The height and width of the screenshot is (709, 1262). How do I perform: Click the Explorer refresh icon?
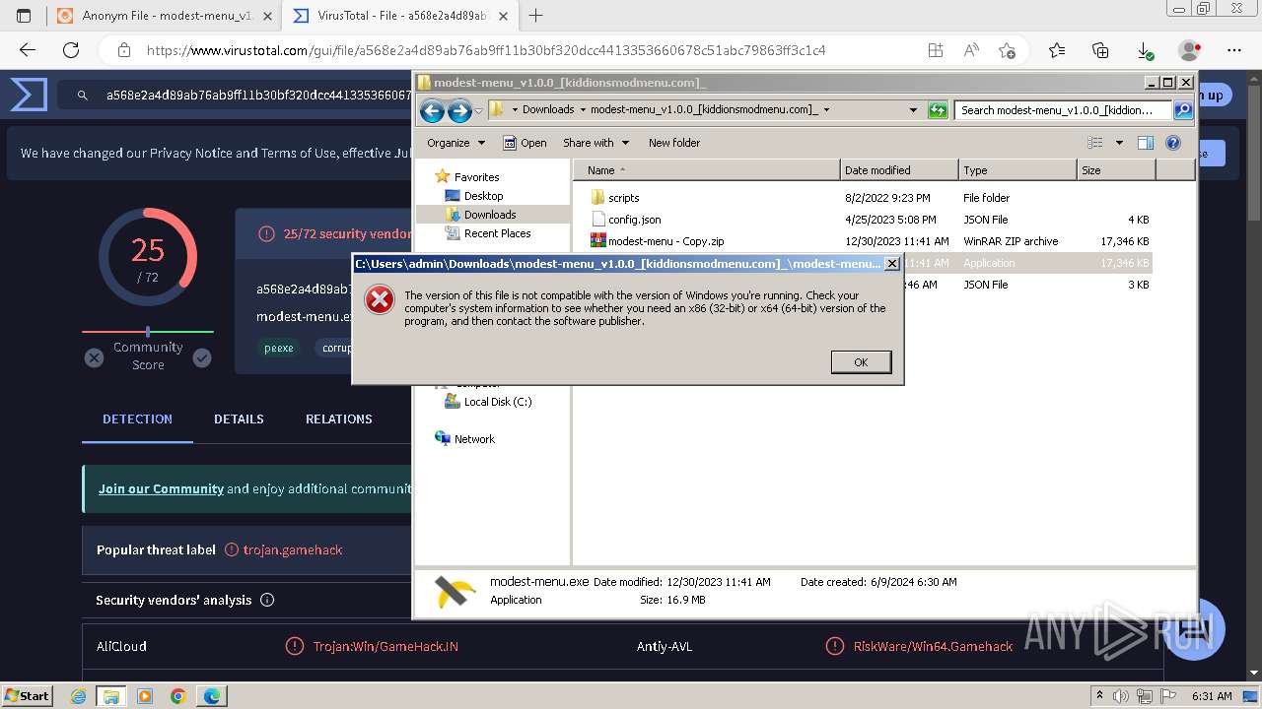[x=938, y=110]
